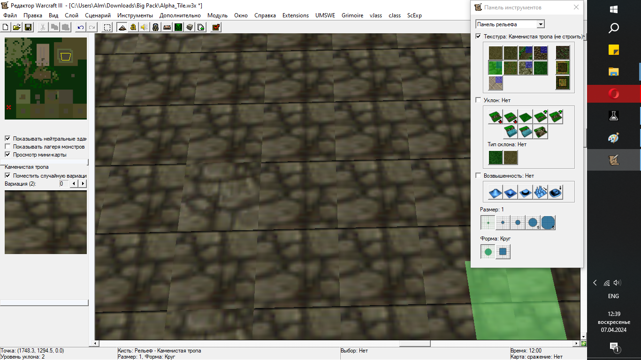Activate the dashed rectangle selection tool

pyautogui.click(x=107, y=27)
